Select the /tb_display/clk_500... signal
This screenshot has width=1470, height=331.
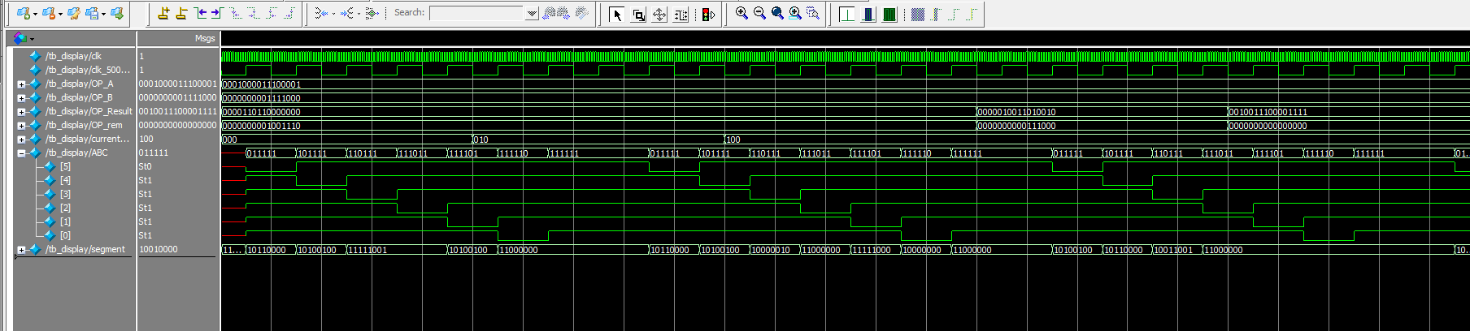pos(88,70)
